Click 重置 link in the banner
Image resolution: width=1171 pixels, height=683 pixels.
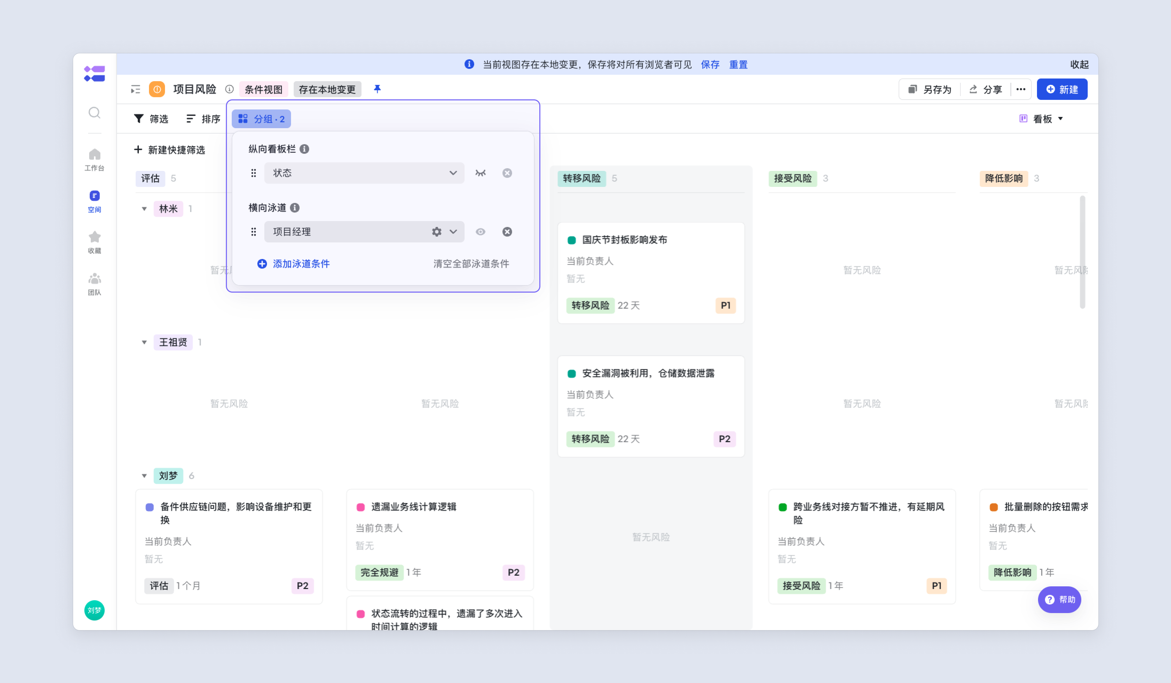(738, 65)
